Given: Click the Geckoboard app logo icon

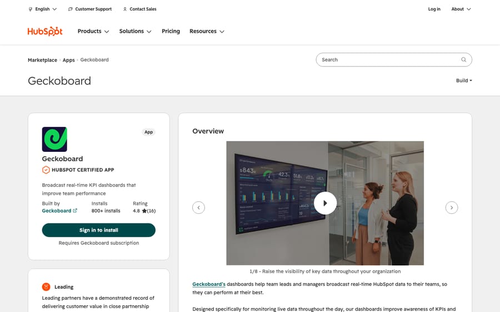Looking at the screenshot, I should (x=54, y=139).
